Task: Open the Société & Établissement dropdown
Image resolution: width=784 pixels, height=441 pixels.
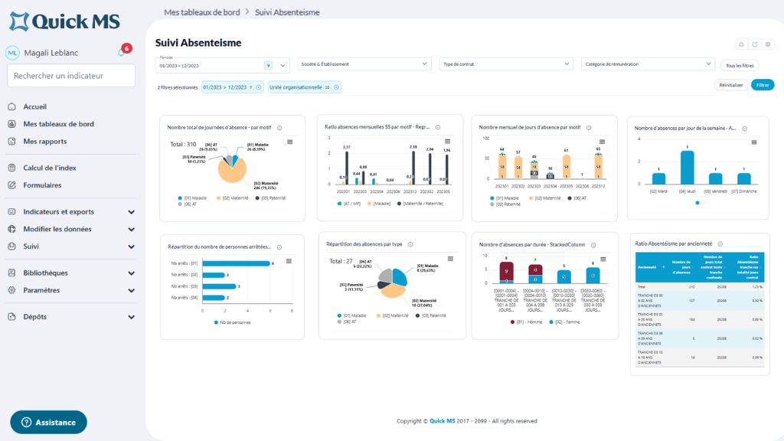Action: (364, 64)
